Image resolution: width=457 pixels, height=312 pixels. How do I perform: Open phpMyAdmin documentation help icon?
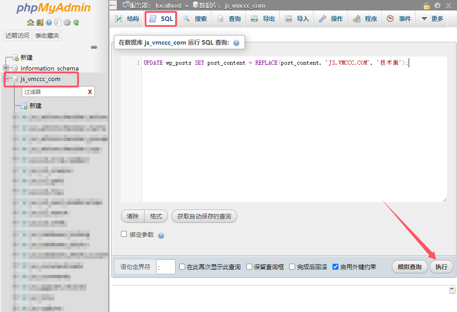click(x=49, y=22)
